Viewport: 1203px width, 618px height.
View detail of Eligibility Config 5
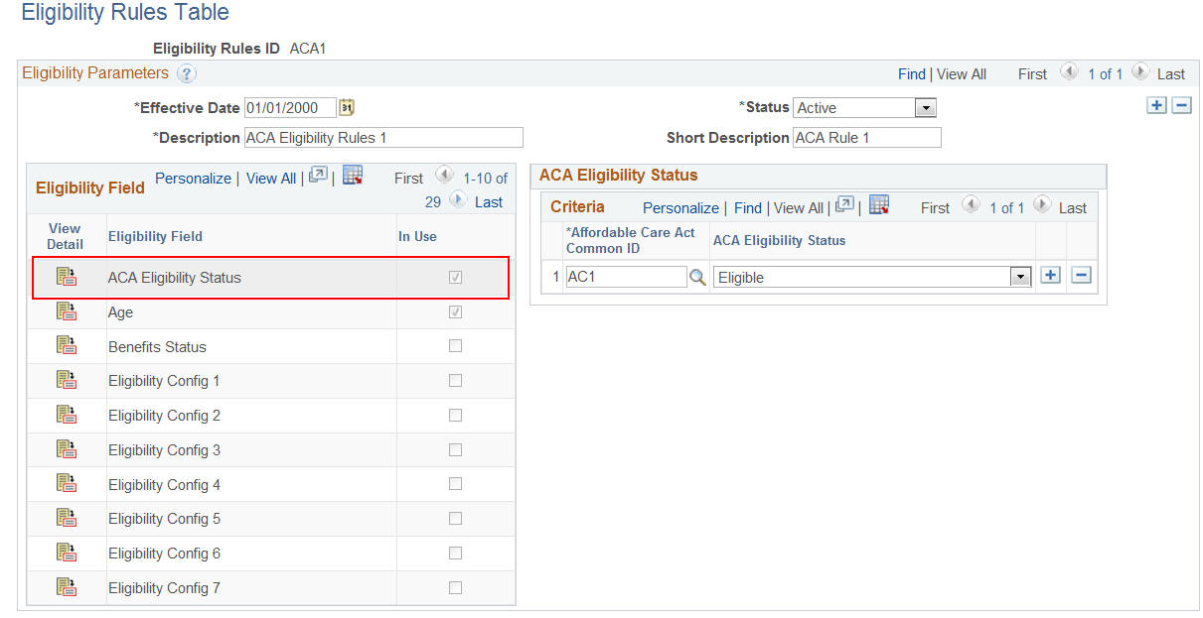pyautogui.click(x=67, y=518)
